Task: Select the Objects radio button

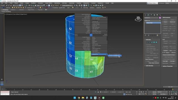Action: (165, 52)
